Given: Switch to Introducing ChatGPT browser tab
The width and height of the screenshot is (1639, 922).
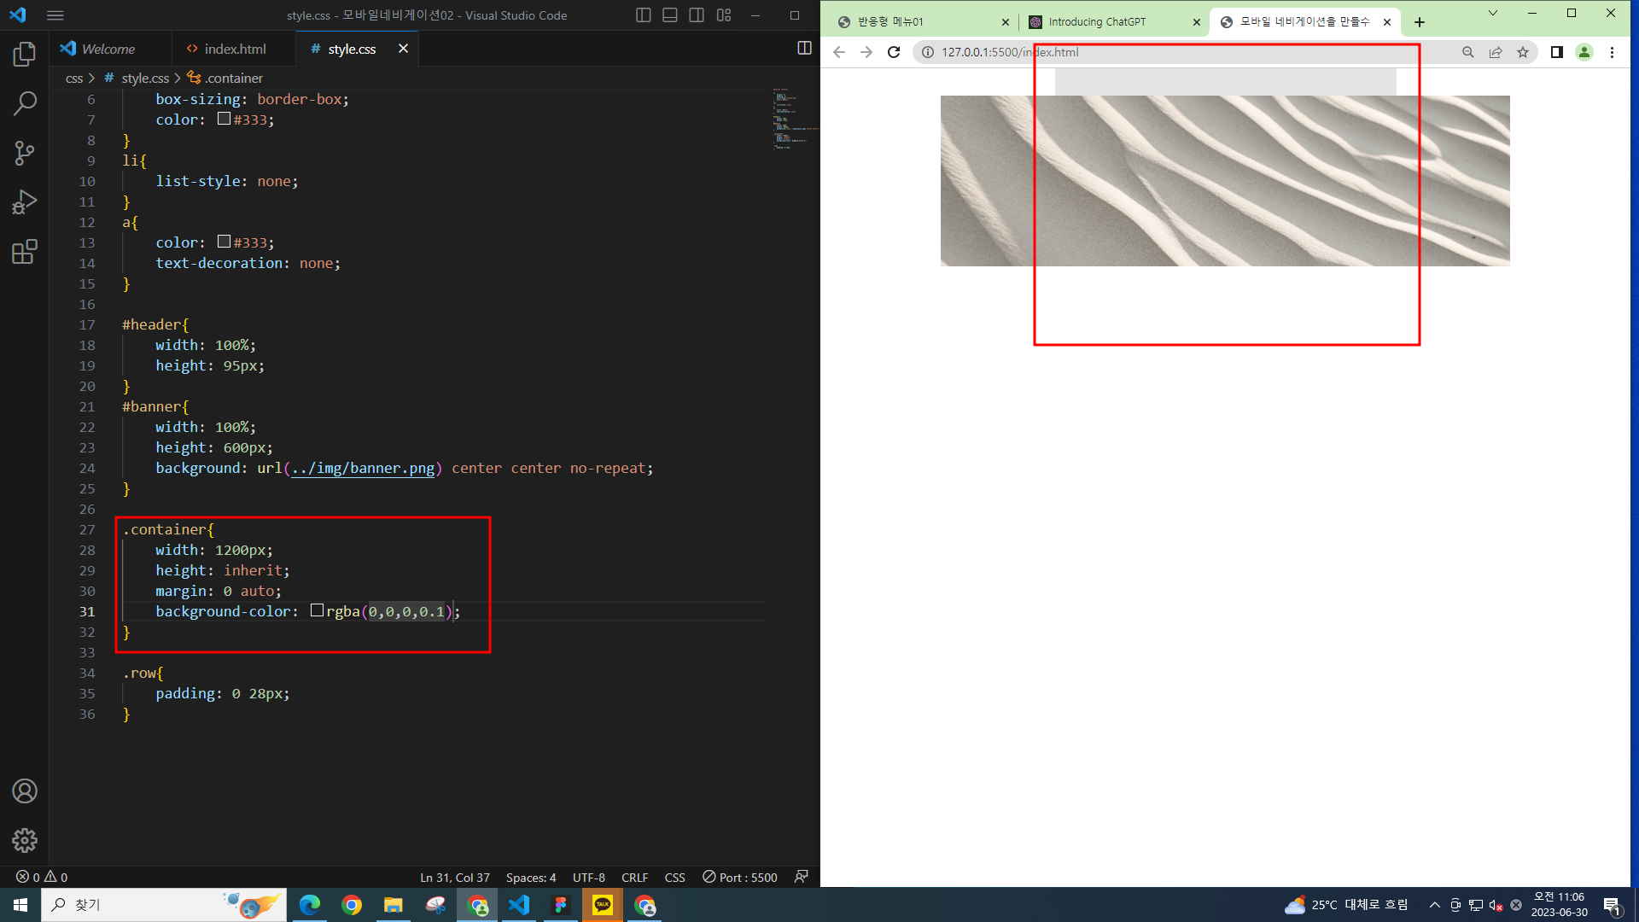Looking at the screenshot, I should coord(1097,22).
